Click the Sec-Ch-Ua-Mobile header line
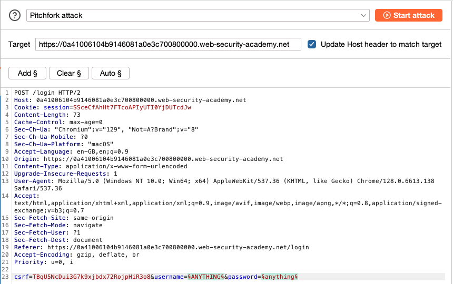 [x=51, y=137]
